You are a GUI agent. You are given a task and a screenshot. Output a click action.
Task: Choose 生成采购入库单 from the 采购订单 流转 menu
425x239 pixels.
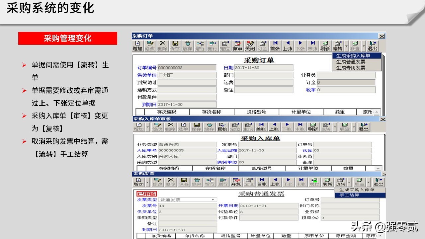coord(357,56)
